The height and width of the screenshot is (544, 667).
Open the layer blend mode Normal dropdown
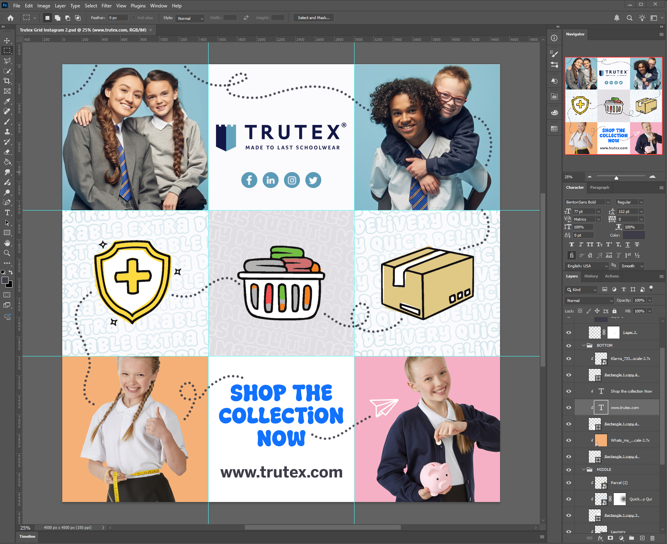(x=589, y=300)
